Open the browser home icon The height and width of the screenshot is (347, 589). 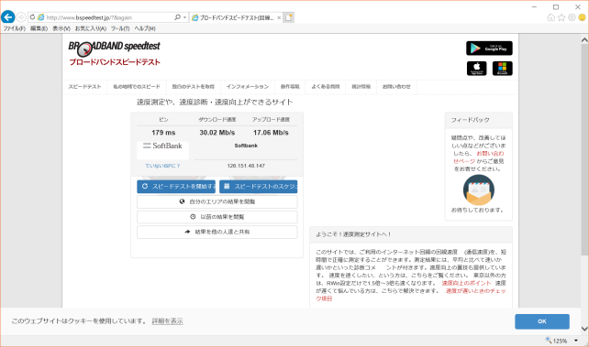pos(551,17)
